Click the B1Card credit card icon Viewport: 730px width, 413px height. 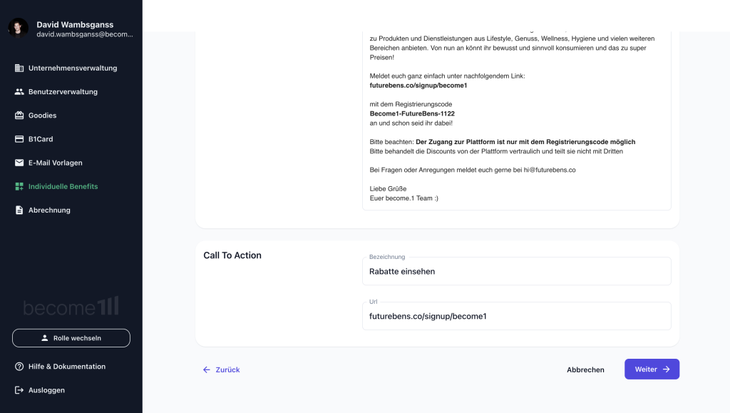[x=19, y=139]
